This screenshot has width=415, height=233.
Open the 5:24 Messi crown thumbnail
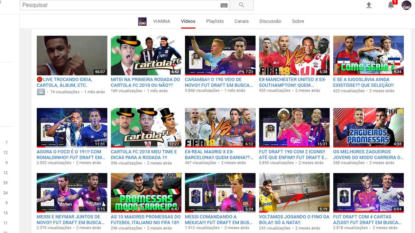(x=220, y=193)
